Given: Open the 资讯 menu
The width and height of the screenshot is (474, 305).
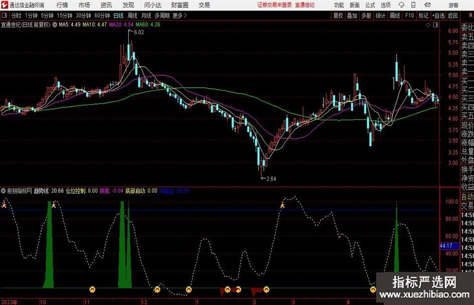Looking at the screenshot, I should pos(106,5).
